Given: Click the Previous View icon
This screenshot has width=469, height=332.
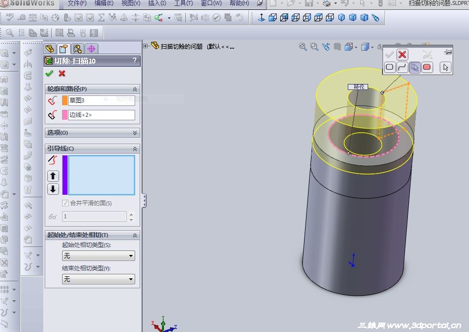Looking at the screenshot, I should [x=326, y=47].
